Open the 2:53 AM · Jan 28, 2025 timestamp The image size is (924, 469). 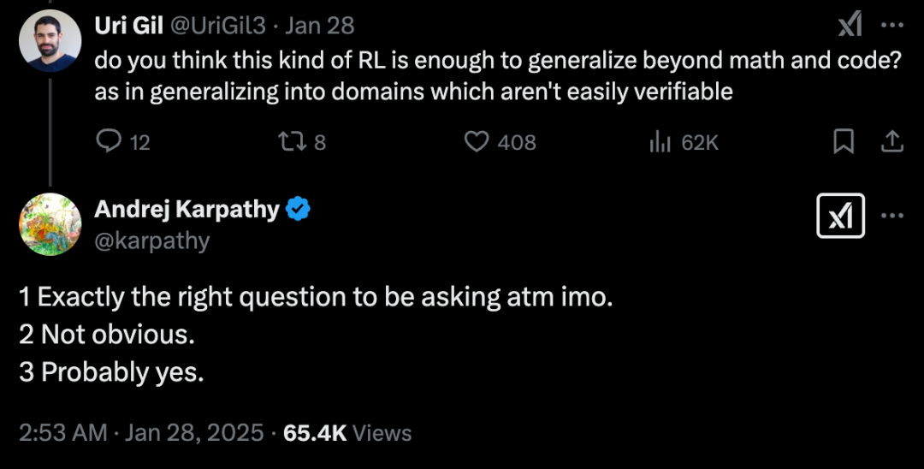(x=141, y=433)
